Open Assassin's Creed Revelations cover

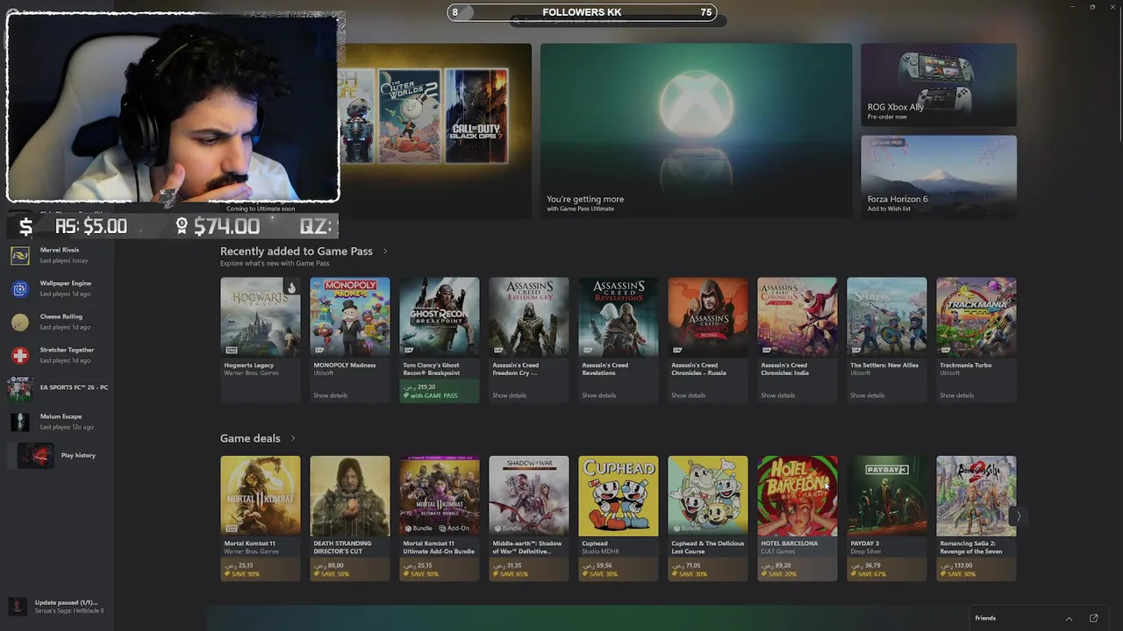click(x=619, y=317)
